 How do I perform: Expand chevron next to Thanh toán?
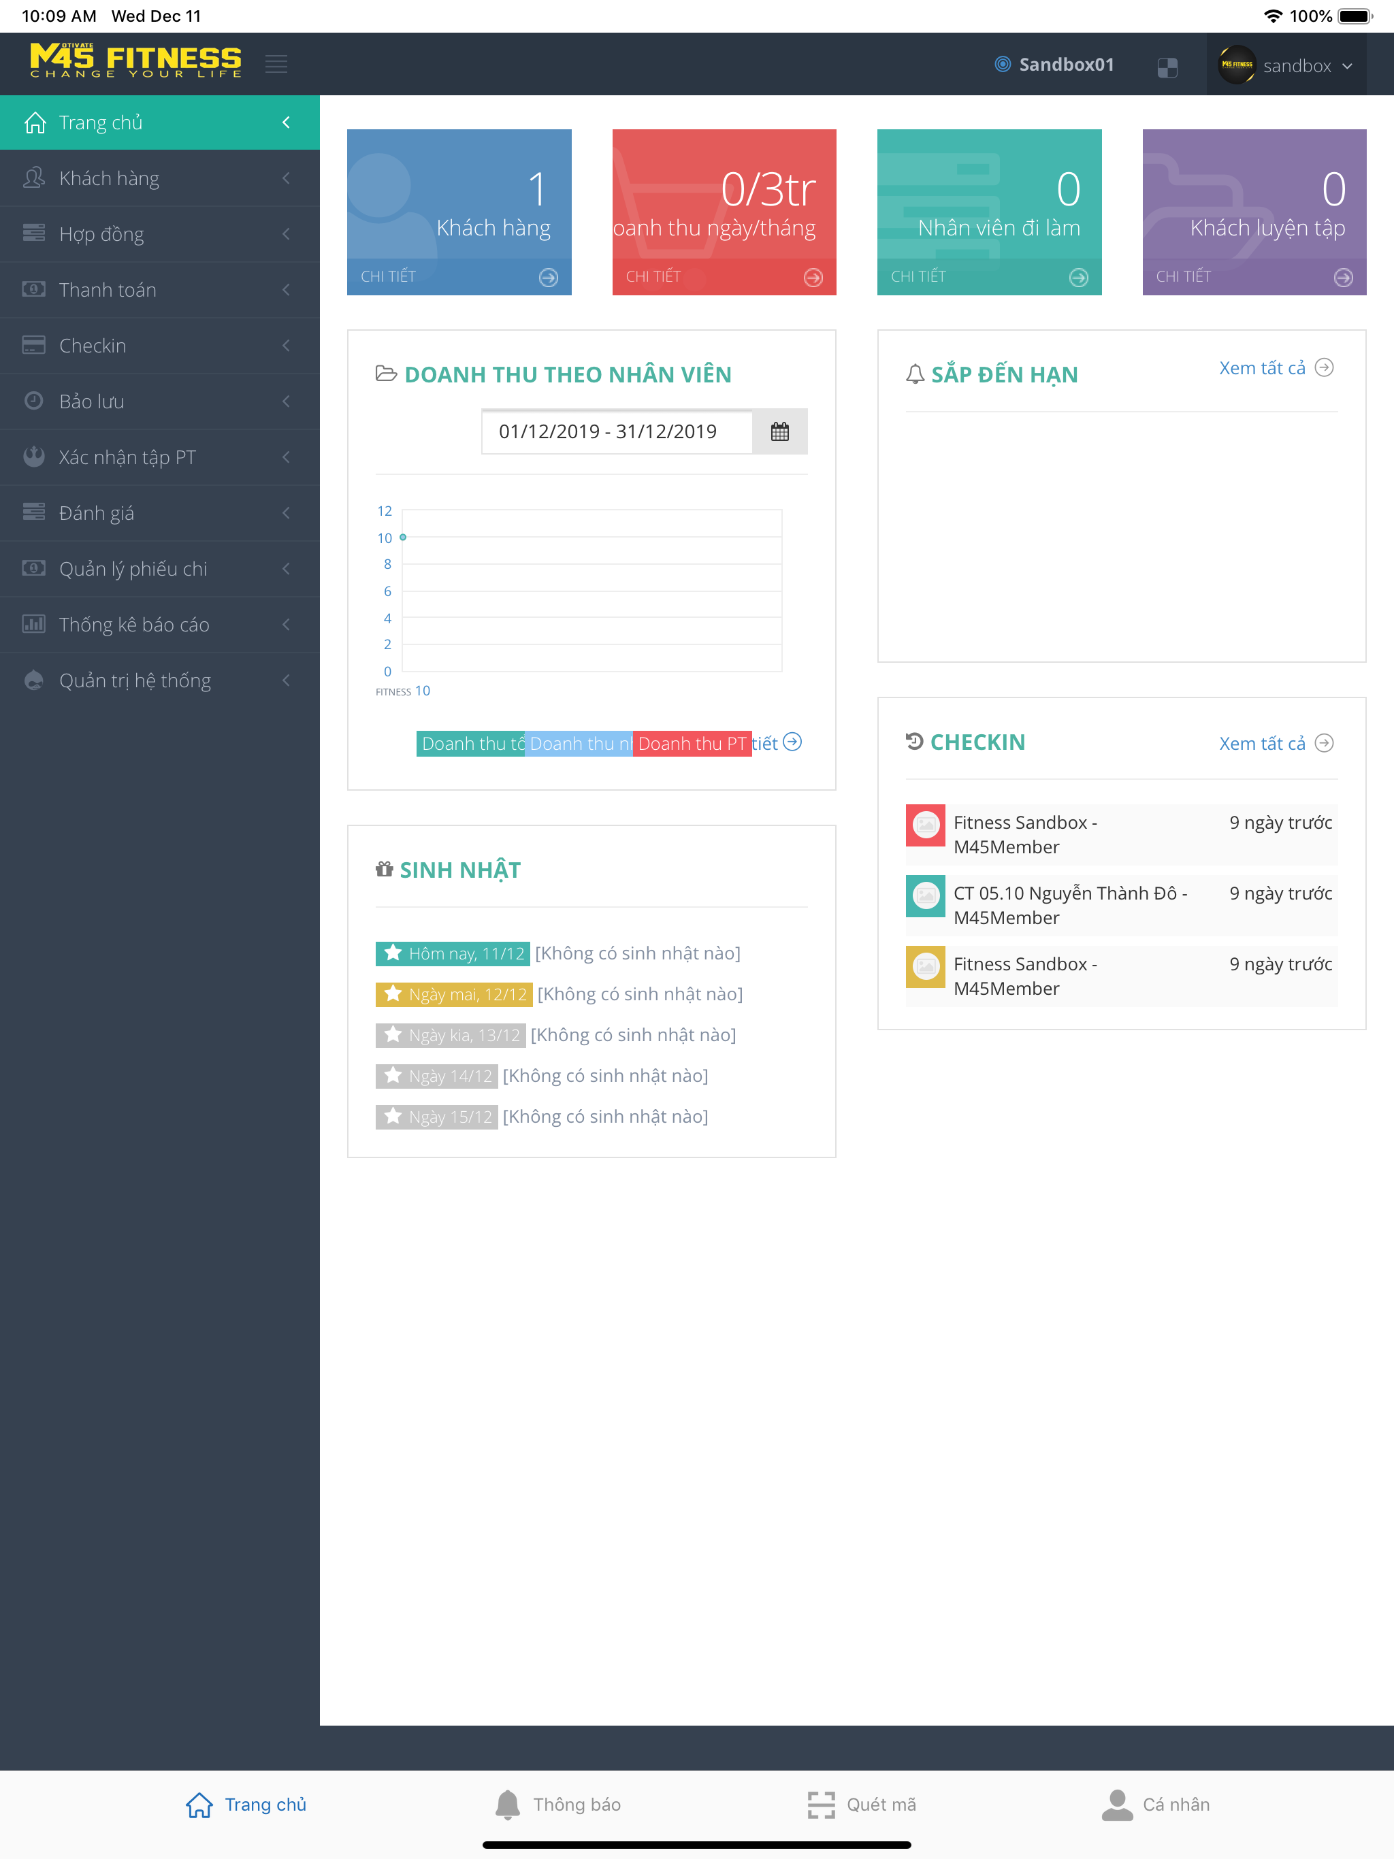[x=286, y=290]
